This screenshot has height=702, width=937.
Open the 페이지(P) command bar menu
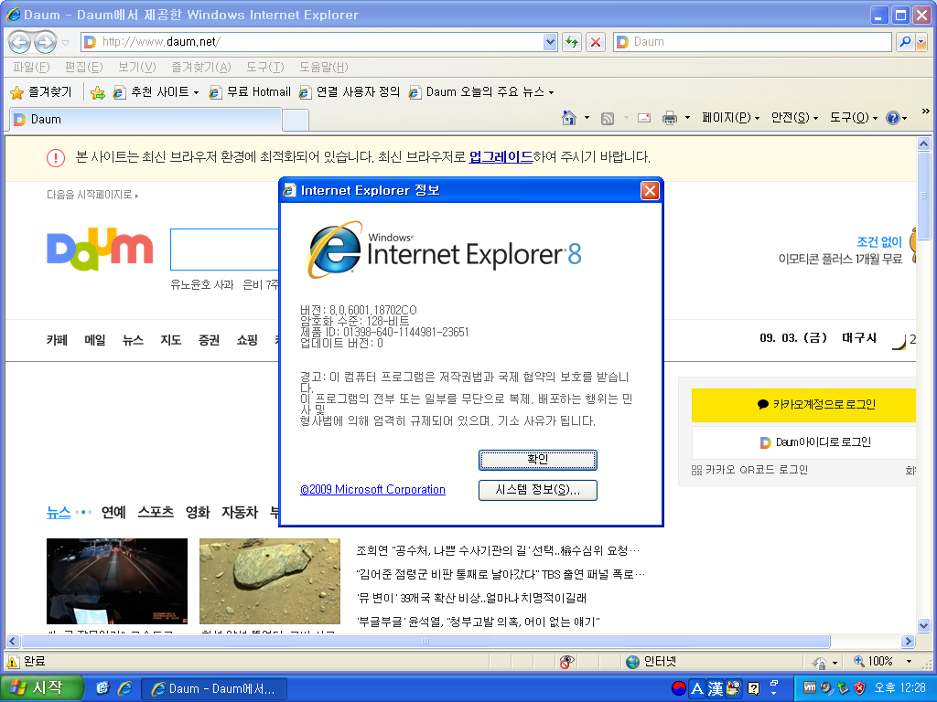(x=730, y=118)
